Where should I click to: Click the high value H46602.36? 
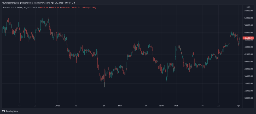pos(54,8)
